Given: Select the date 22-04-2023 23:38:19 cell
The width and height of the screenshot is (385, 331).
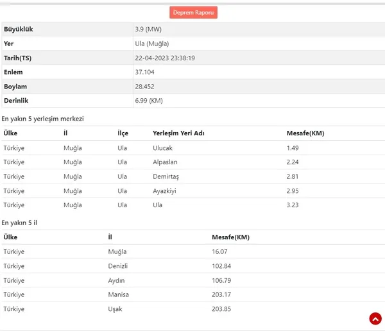Looking at the screenshot, I should pos(165,58).
